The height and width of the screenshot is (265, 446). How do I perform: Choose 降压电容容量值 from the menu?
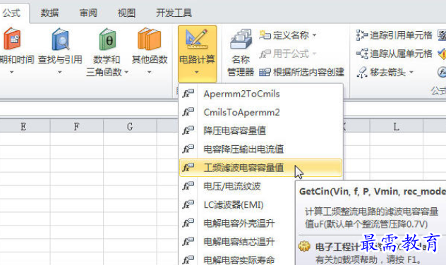[260, 130]
